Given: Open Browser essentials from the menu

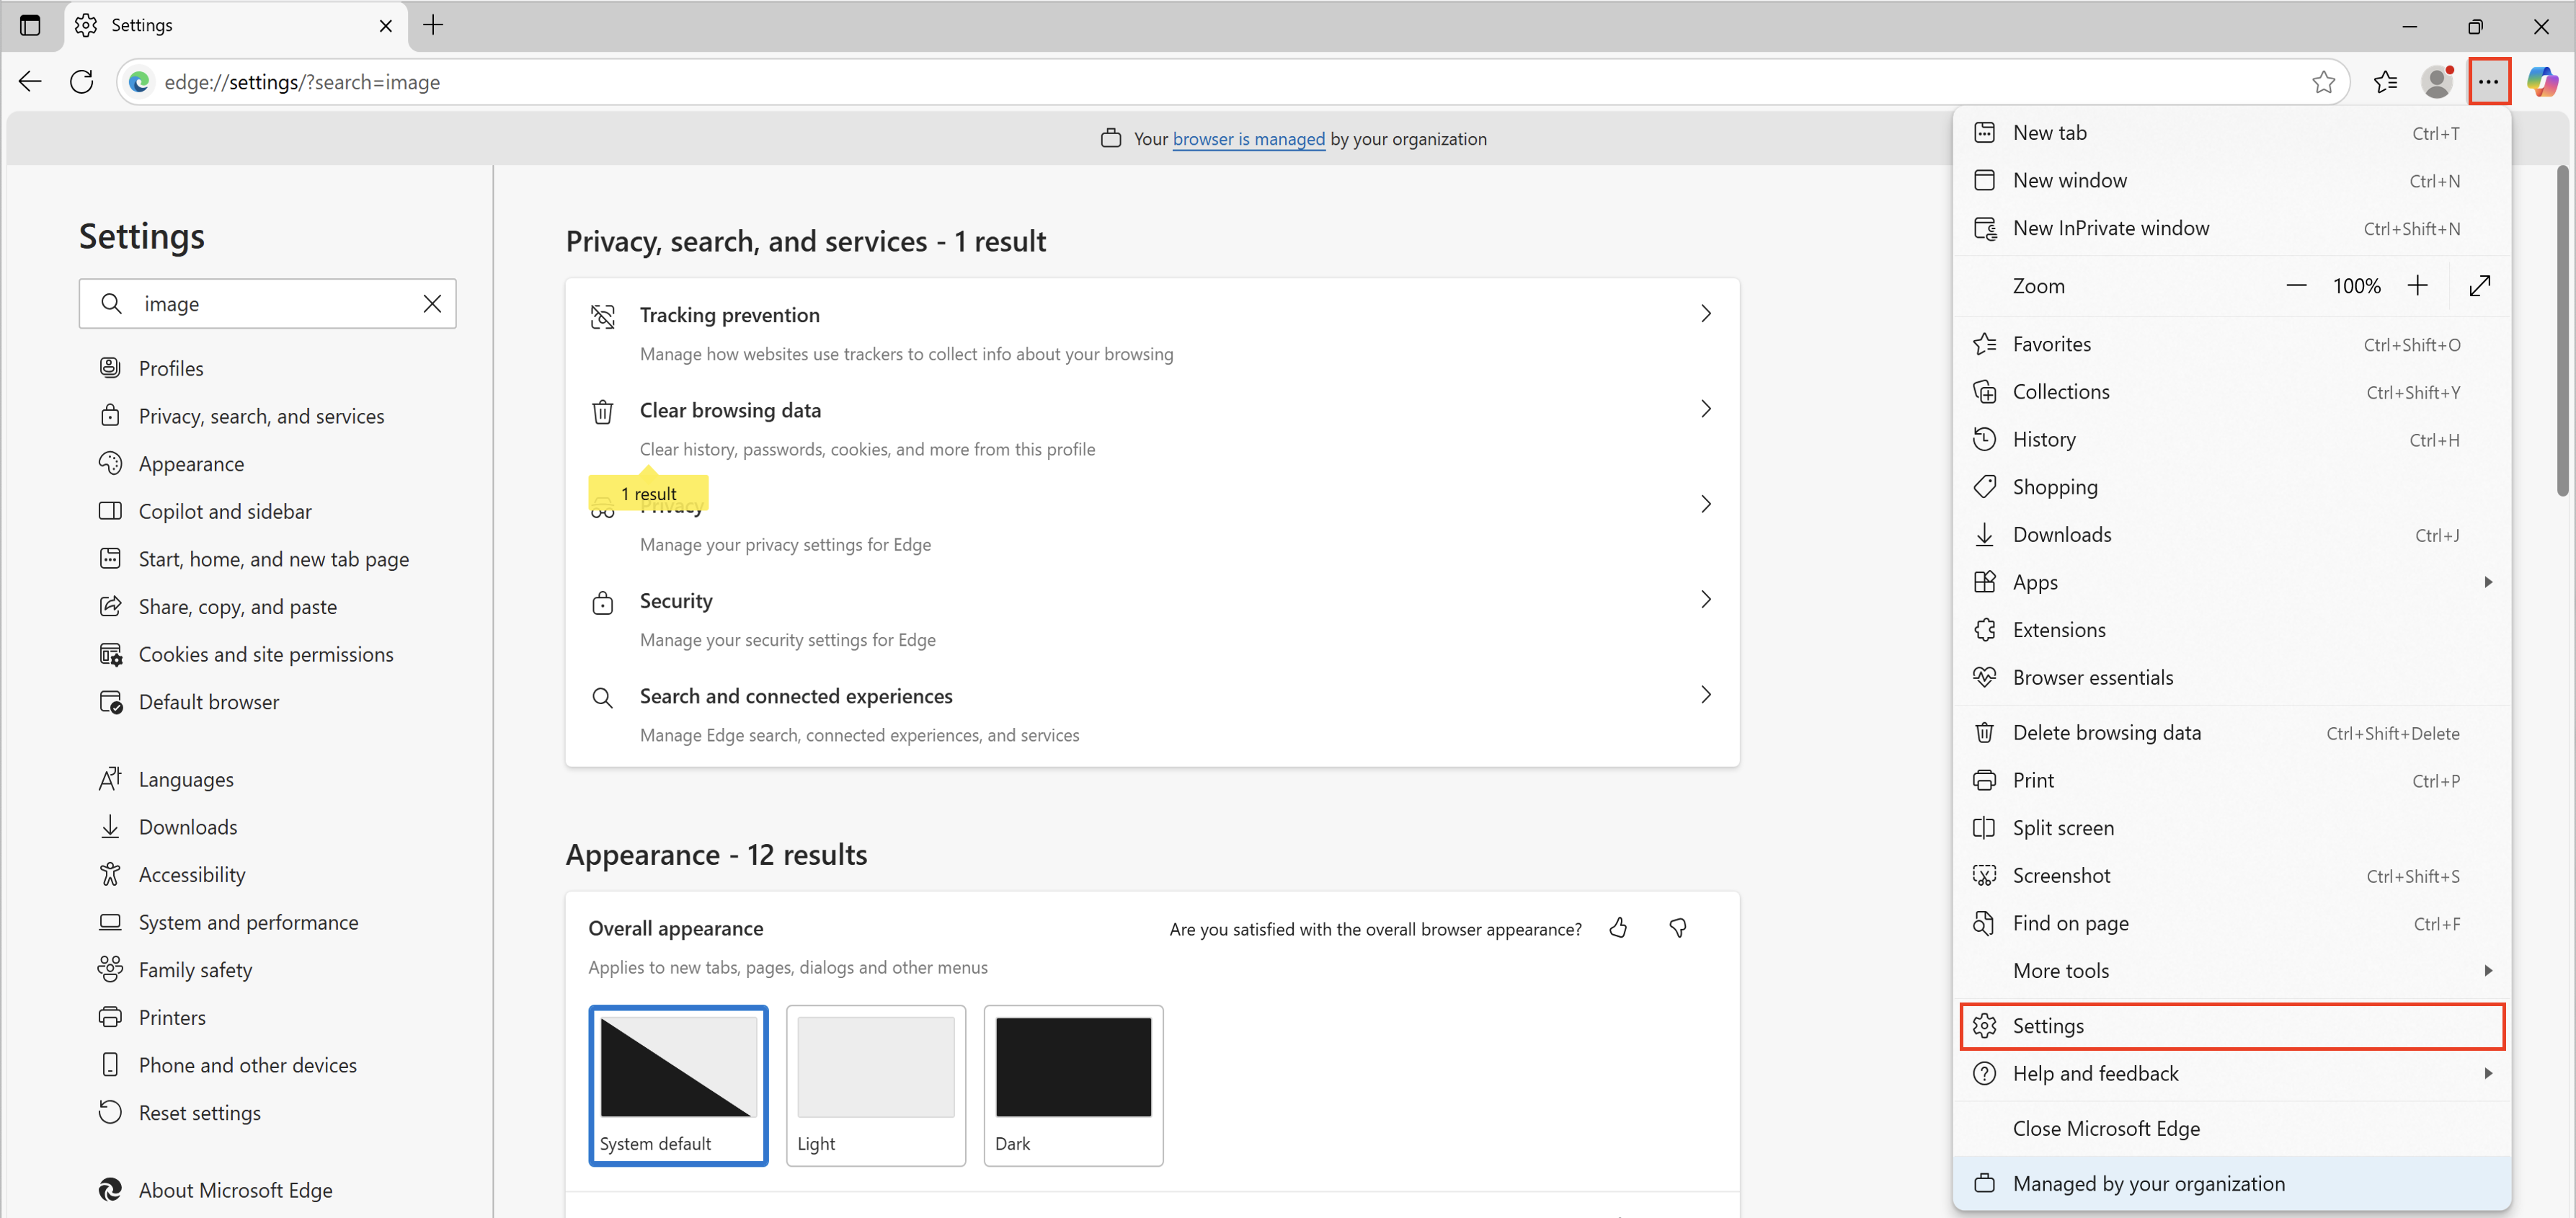Looking at the screenshot, I should pyautogui.click(x=2232, y=678).
